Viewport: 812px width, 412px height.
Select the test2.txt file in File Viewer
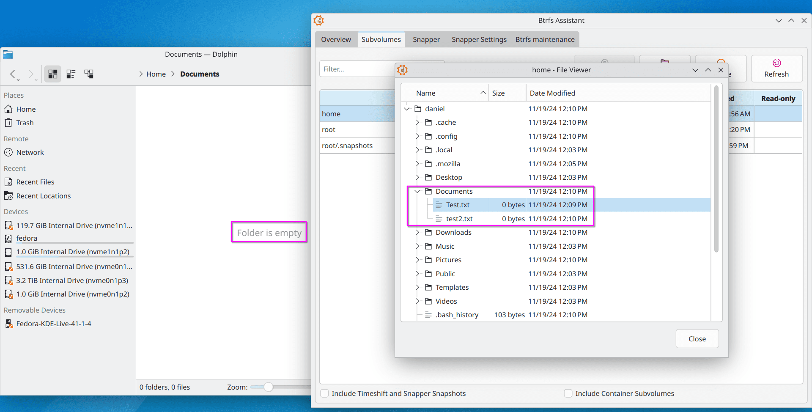pyautogui.click(x=459, y=219)
